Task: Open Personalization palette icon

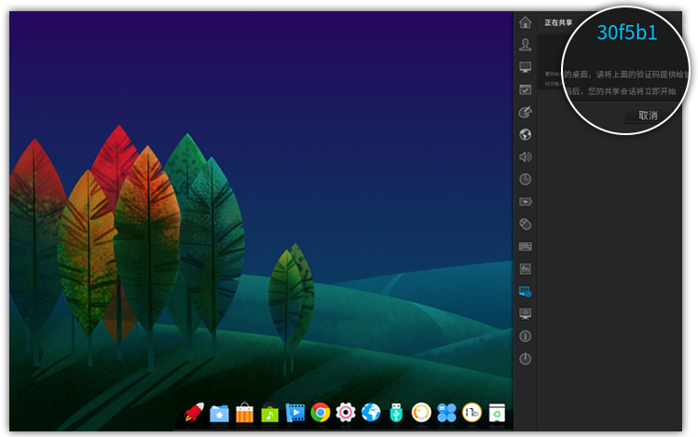Action: pyautogui.click(x=526, y=112)
